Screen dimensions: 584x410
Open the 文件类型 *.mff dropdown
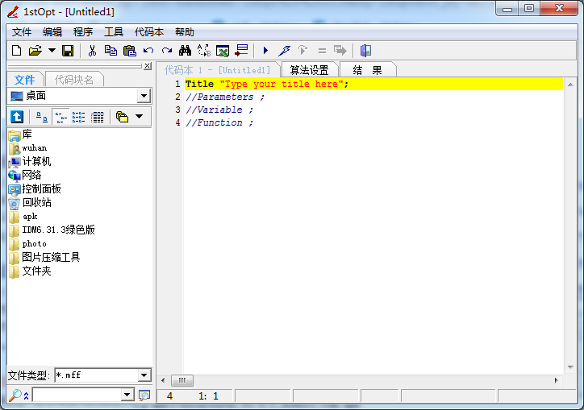[144, 375]
